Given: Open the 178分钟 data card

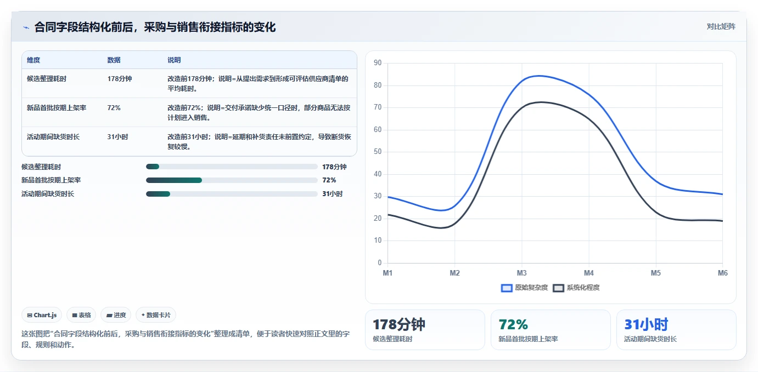Looking at the screenshot, I should [x=425, y=330].
